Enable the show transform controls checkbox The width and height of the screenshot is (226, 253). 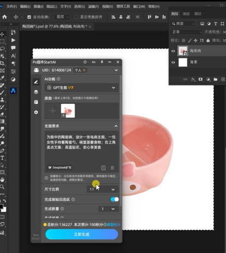pyautogui.click(x=76, y=17)
